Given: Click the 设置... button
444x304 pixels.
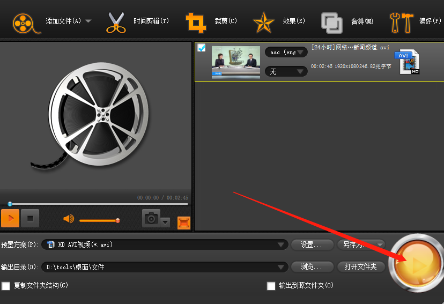Looking at the screenshot, I should click(312, 244).
